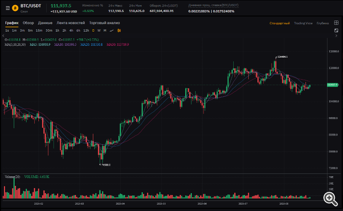Toggle fullscreen chart with expand icon
The width and height of the screenshot is (343, 211).
tap(336, 30)
